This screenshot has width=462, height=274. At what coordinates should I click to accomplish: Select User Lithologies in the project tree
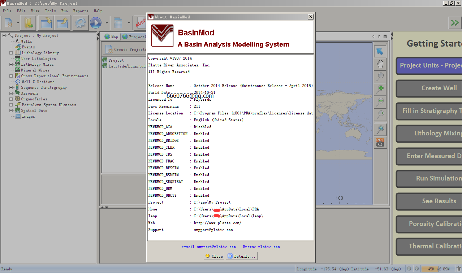click(39, 58)
